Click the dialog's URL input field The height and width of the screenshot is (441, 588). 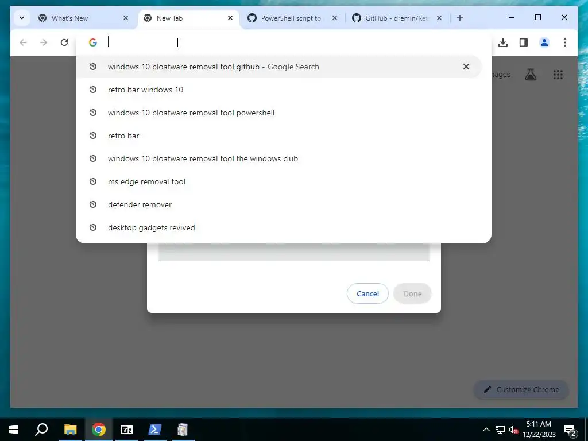point(293,252)
